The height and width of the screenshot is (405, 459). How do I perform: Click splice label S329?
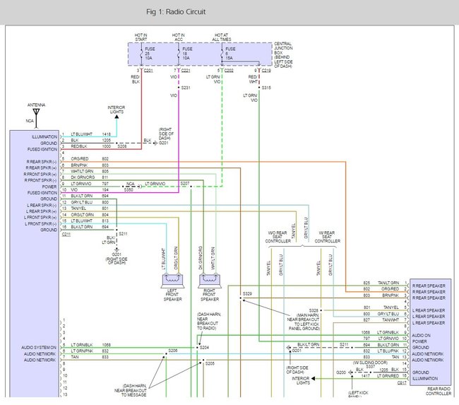(x=247, y=293)
